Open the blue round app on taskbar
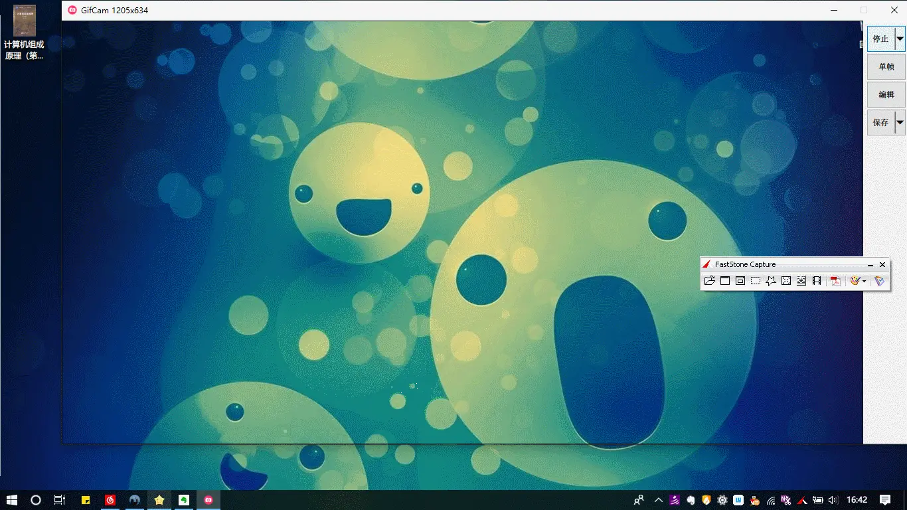The height and width of the screenshot is (510, 907). pyautogui.click(x=135, y=500)
